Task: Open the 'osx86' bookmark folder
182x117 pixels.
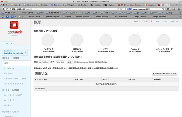Action: tap(105, 13)
